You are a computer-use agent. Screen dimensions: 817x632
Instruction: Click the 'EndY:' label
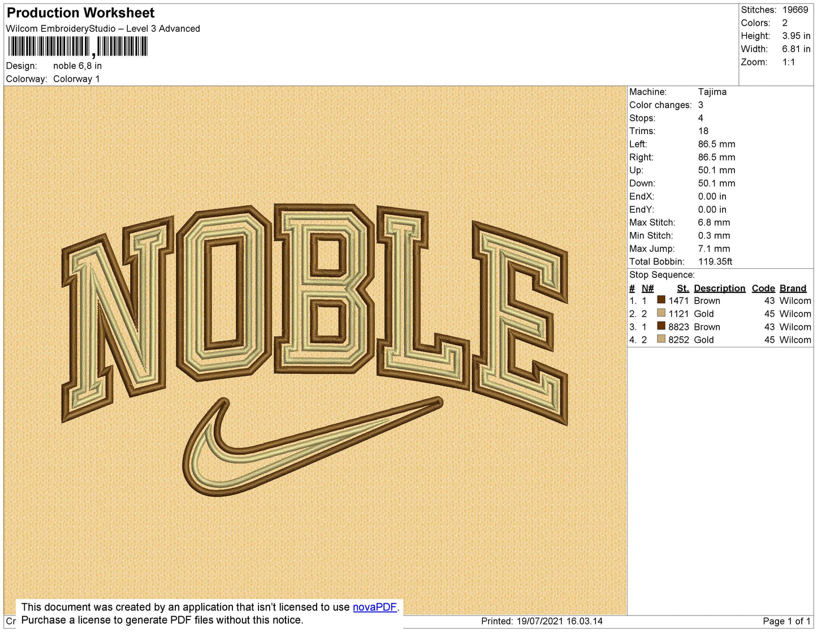click(x=642, y=209)
